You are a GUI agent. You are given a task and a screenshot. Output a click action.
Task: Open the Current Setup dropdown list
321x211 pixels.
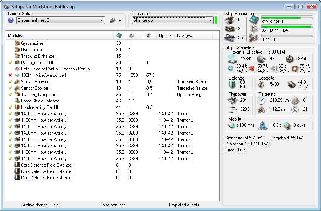click(102, 20)
